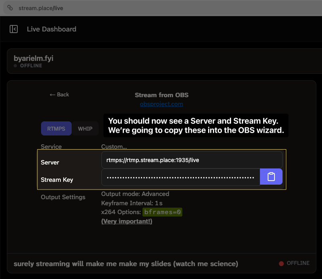Click the byarielm.fyi channel name

point(33,58)
